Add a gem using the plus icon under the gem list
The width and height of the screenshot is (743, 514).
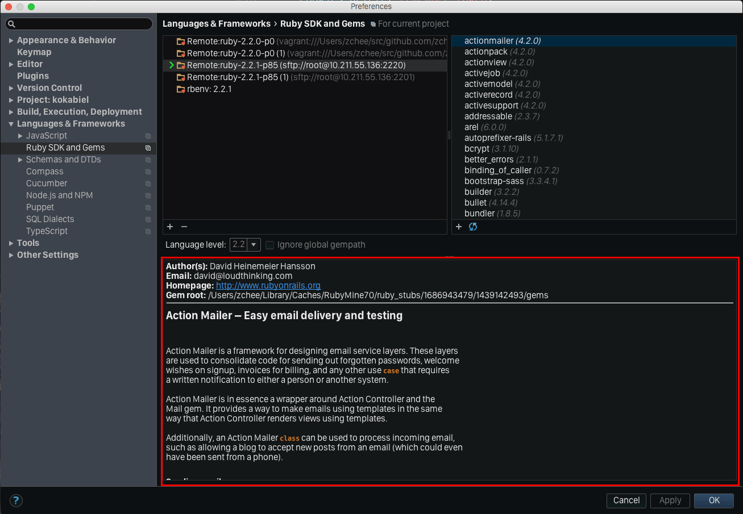tap(459, 227)
